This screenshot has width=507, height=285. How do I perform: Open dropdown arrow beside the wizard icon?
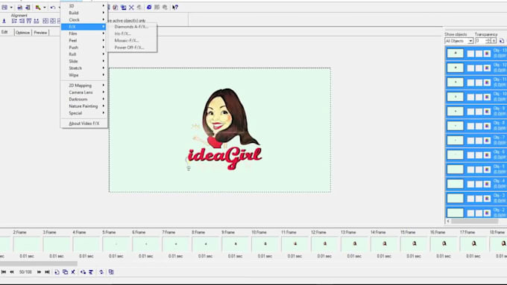pyautogui.click(x=45, y=7)
